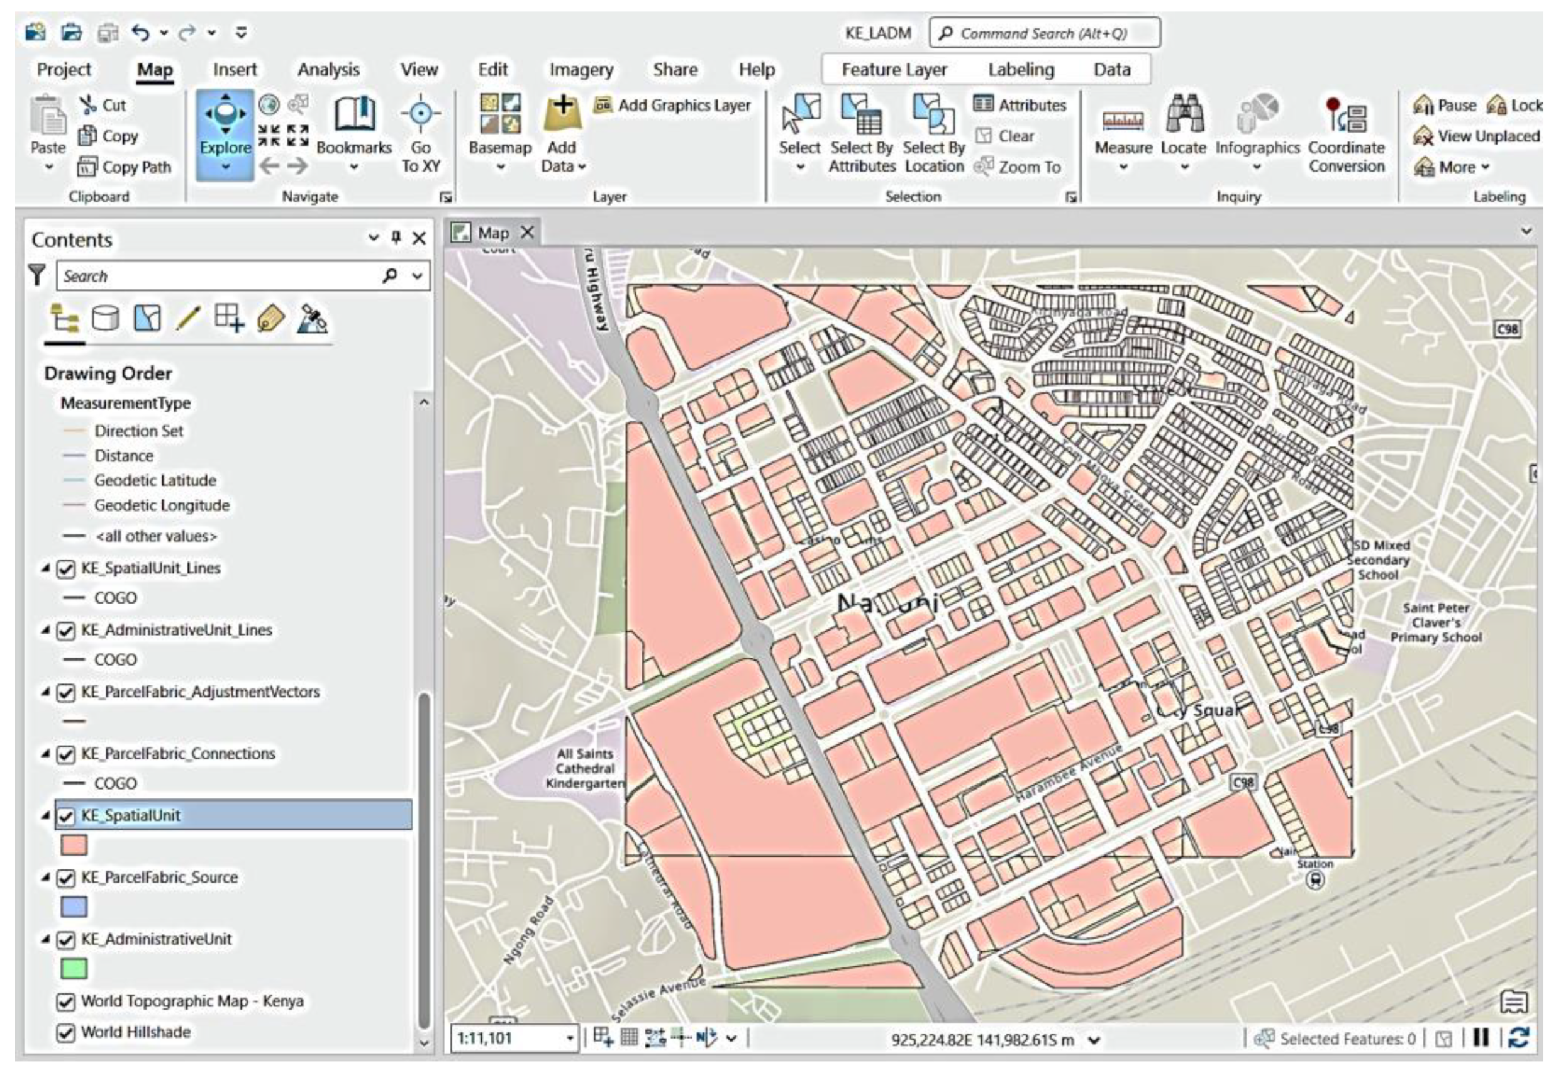Screen dimensions: 1556x1075
Task: Hide the KE_ParcelFabric_Source layer
Action: (x=65, y=878)
